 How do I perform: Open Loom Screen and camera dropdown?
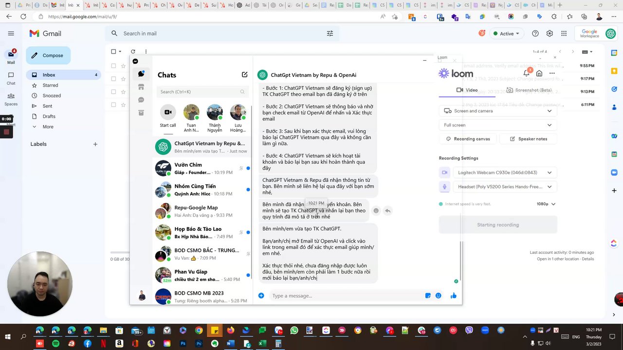click(498, 111)
